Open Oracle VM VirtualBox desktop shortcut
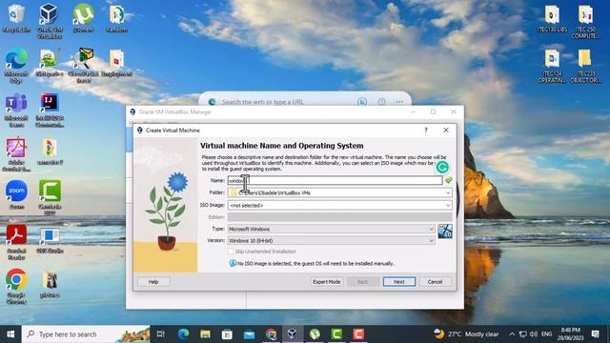 (50, 21)
